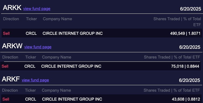
Task: Select the CRCL ticker in ARKW row
Action: click(x=30, y=66)
